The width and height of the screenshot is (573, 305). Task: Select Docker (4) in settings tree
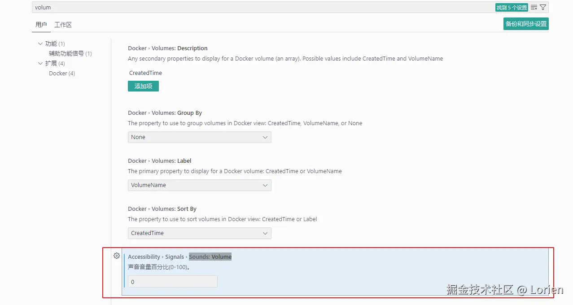[x=62, y=73]
